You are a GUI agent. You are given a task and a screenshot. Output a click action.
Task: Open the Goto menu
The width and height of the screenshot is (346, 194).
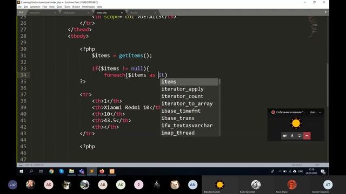click(x=59, y=7)
